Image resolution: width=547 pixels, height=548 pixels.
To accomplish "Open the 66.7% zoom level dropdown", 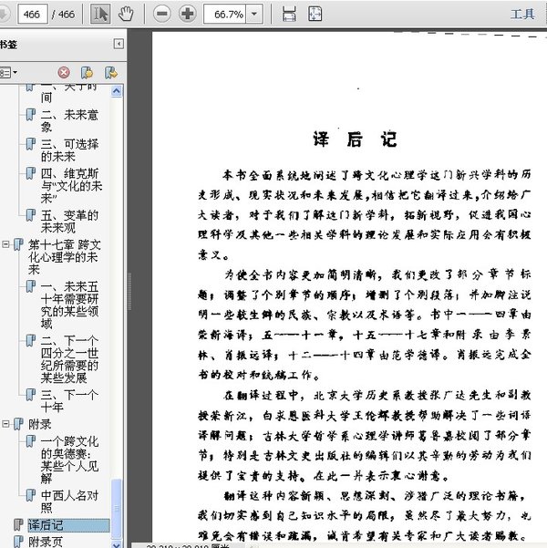I will [x=254, y=14].
